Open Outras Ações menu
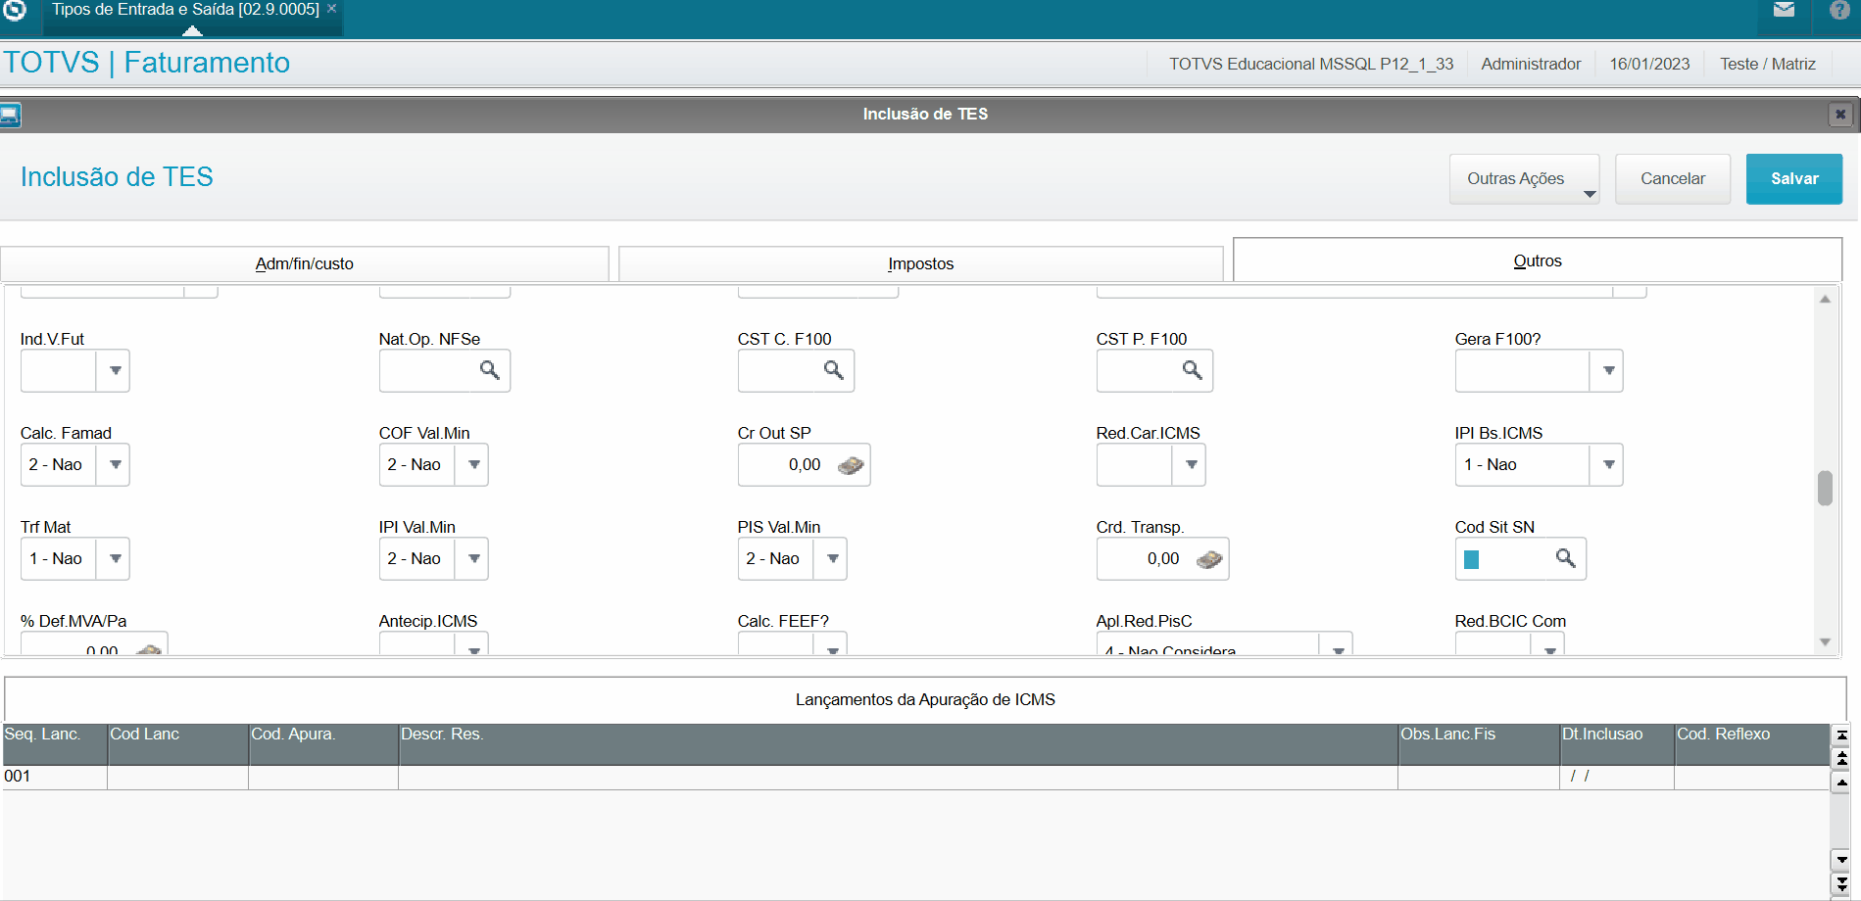The image size is (1861, 901). (x=1524, y=179)
